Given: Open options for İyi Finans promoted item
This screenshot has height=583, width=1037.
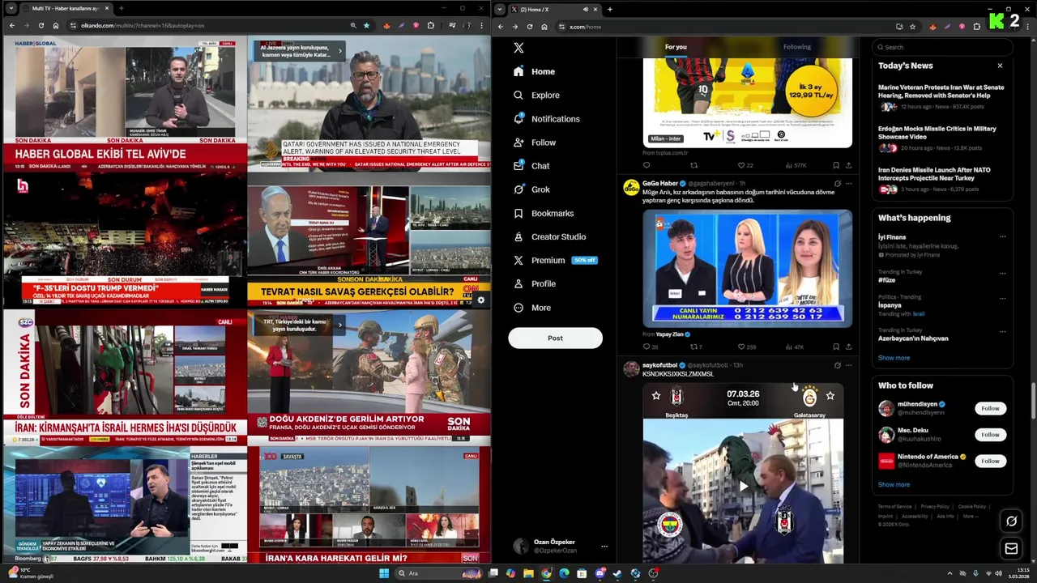Looking at the screenshot, I should (1002, 237).
